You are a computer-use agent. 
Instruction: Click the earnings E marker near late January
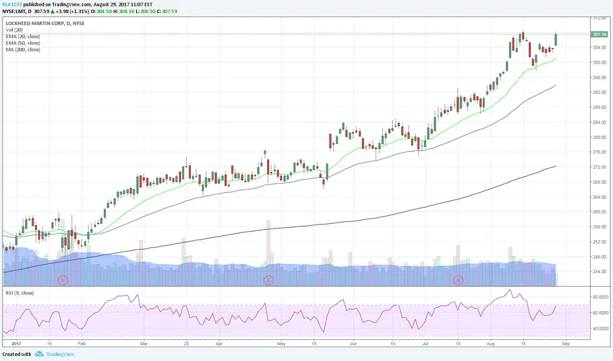click(x=63, y=280)
